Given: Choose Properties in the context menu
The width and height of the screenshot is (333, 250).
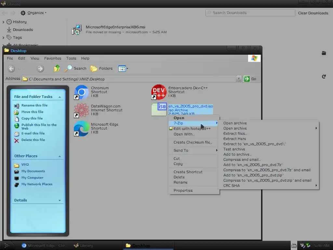Looking at the screenshot, I should coord(193,190).
